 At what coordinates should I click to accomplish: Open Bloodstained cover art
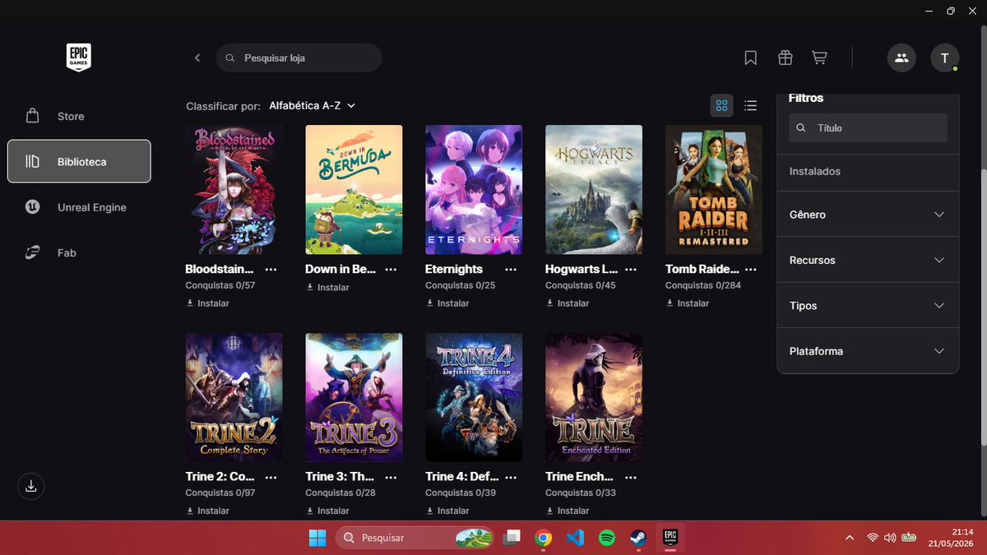[x=234, y=190]
